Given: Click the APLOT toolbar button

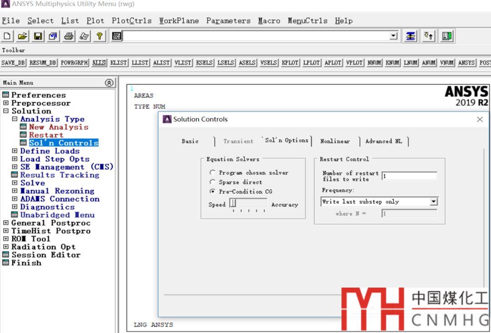Looking at the screenshot, I should [333, 63].
